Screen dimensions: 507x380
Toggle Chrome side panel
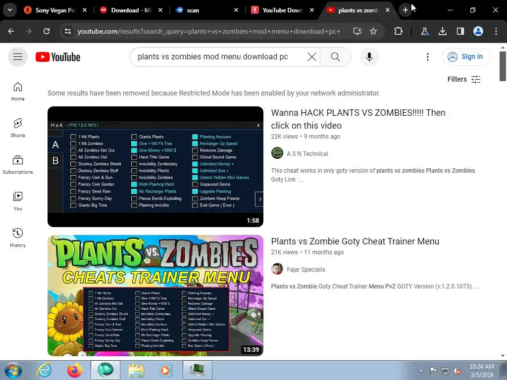tap(460, 31)
